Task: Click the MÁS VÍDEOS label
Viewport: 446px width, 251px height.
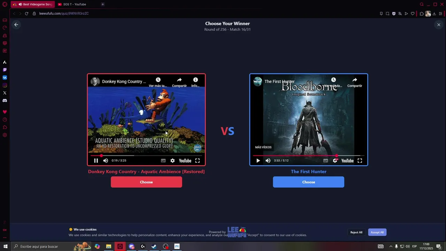Action: click(263, 147)
